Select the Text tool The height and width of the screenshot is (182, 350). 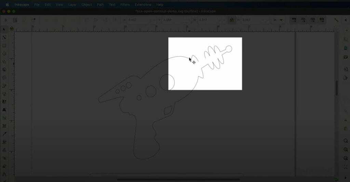coord(4,110)
